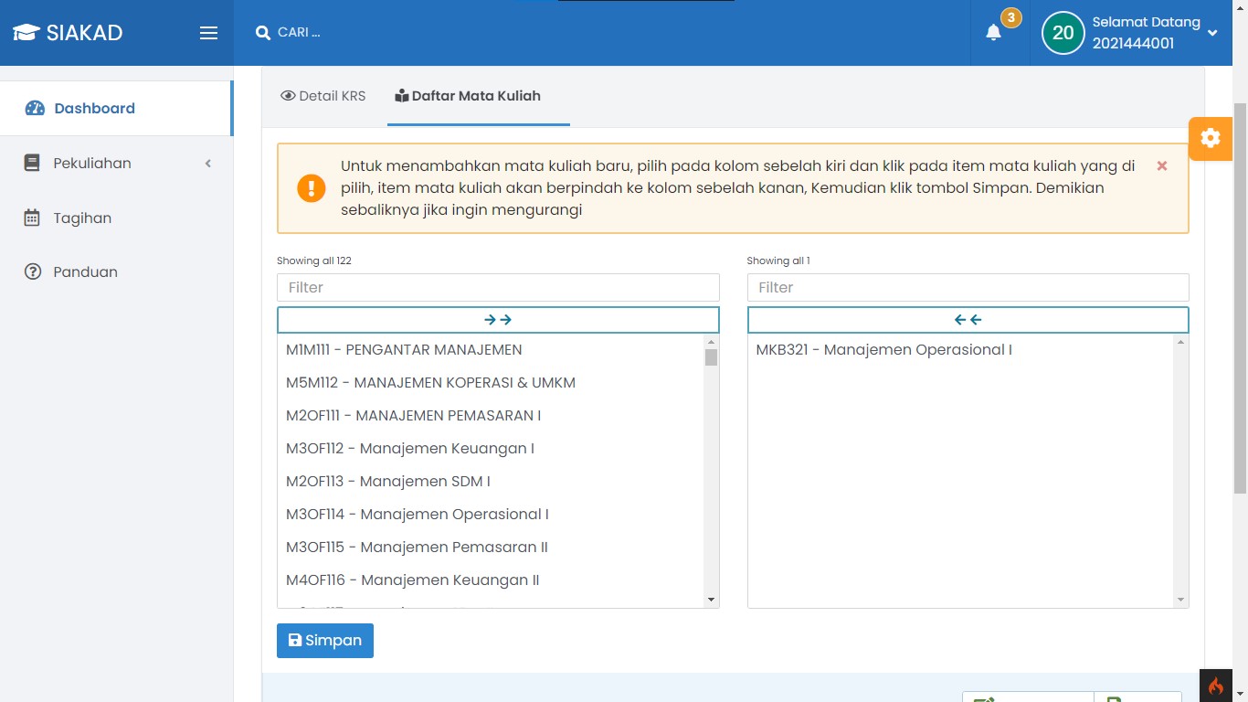Screen dimensions: 1248x702
Task: Select M2OF113 - Manajemen SDM I
Action: [x=491, y=482]
